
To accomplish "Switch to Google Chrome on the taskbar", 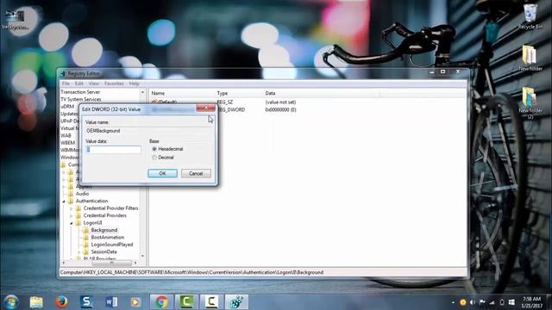I will (x=161, y=302).
